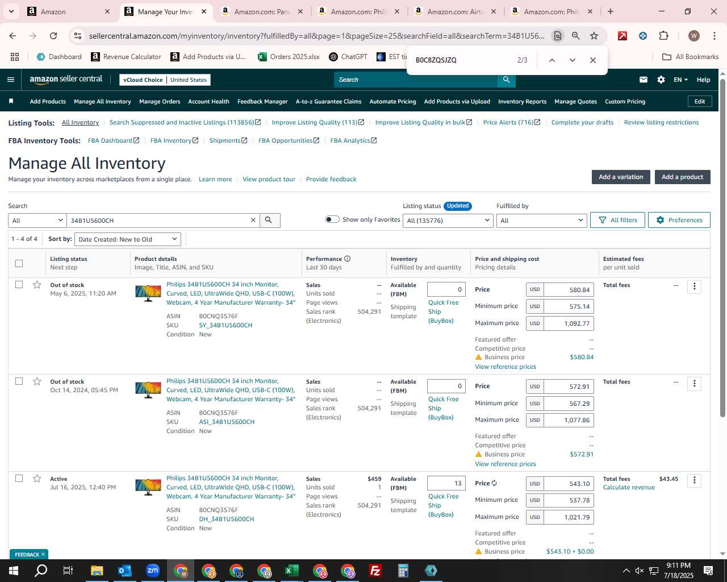Open Excel from the taskbar
Viewport: 727px width, 582px height.
pos(292,571)
